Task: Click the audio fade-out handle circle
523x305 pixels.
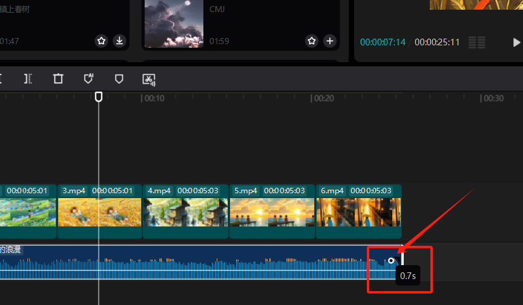Action: coord(391,260)
